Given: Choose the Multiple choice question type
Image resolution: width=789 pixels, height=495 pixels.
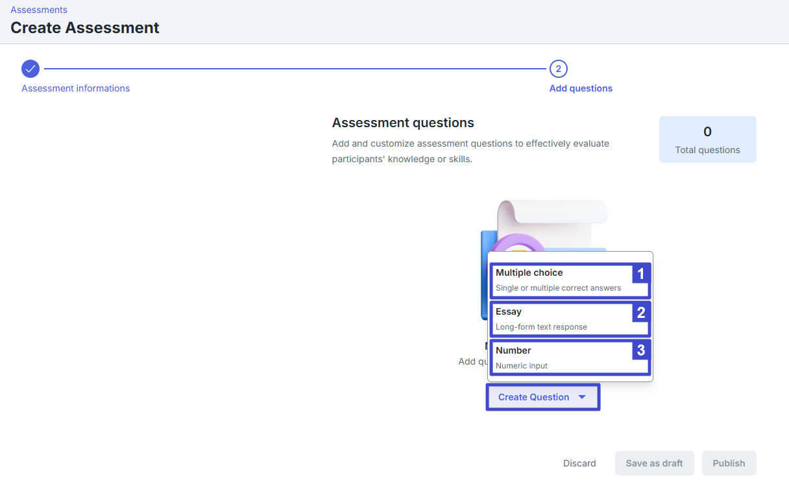Looking at the screenshot, I should pos(558,280).
